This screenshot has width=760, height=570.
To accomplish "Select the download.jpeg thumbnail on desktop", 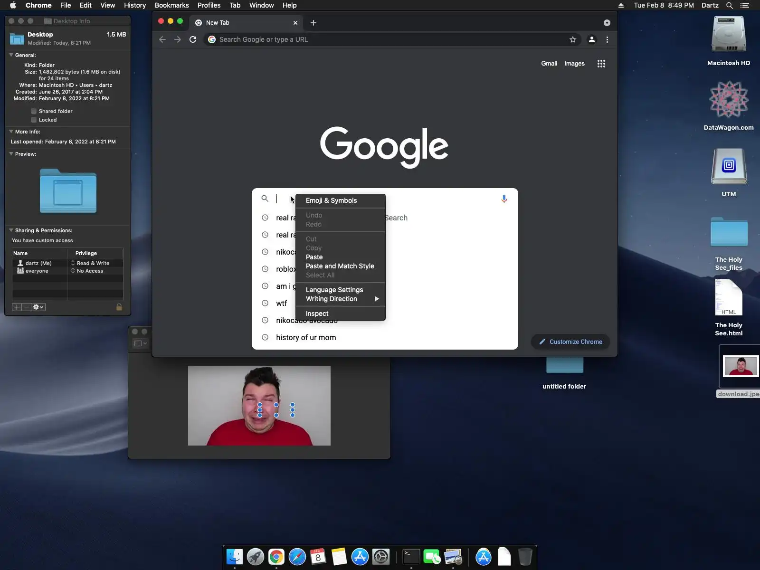I will pyautogui.click(x=741, y=366).
